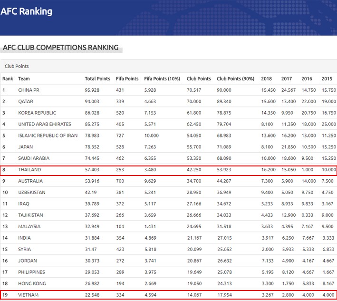
Task: Select the HONG KONG team name
Action: click(x=32, y=284)
